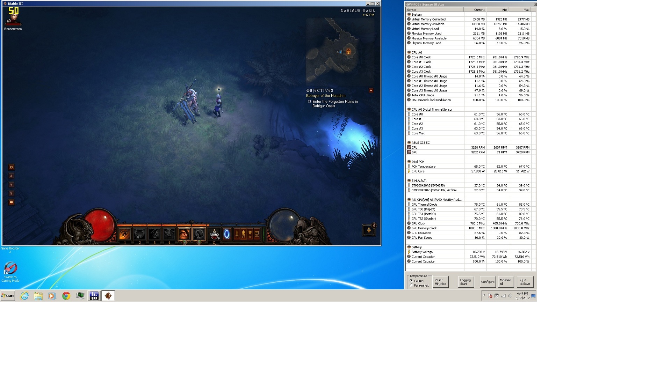Open the chat speech bubble button
671x377 pixels.
(x=11, y=202)
